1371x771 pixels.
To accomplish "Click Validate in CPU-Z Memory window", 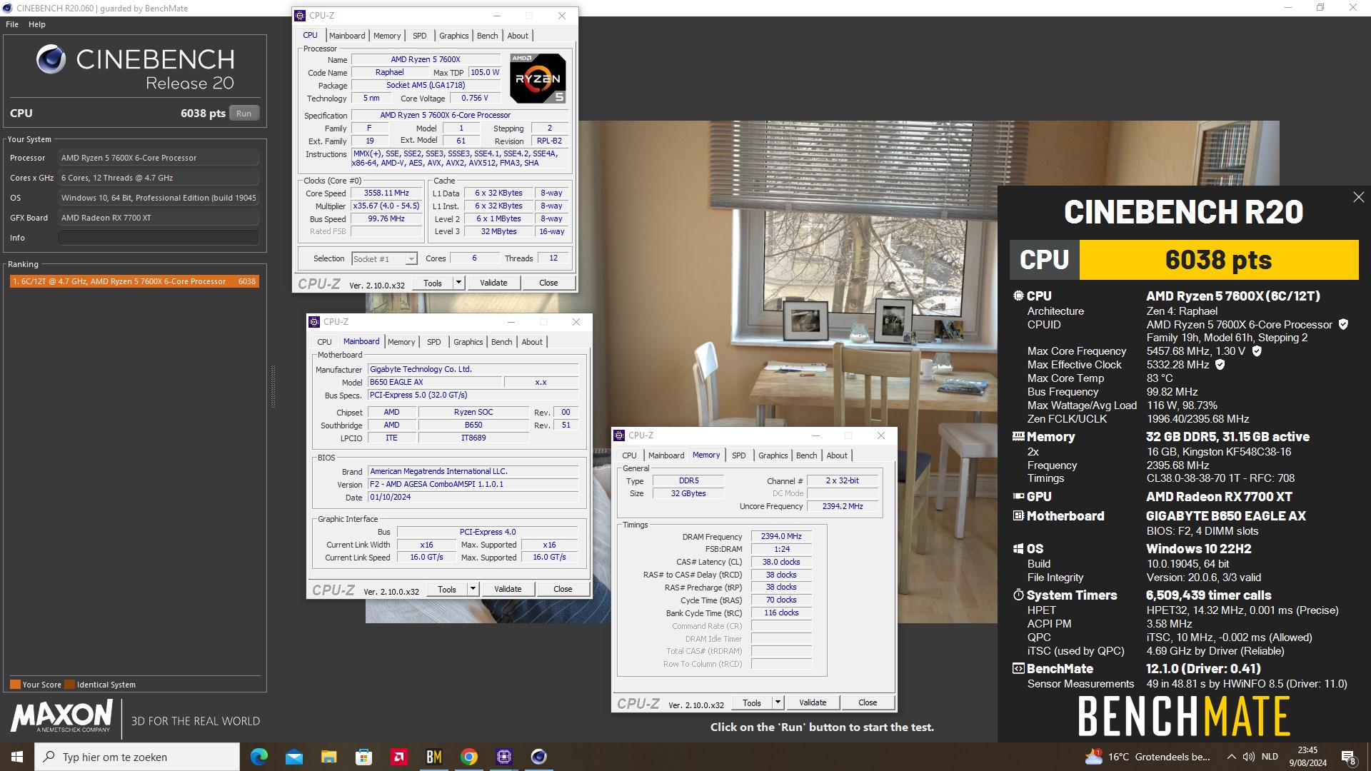I will tap(813, 702).
